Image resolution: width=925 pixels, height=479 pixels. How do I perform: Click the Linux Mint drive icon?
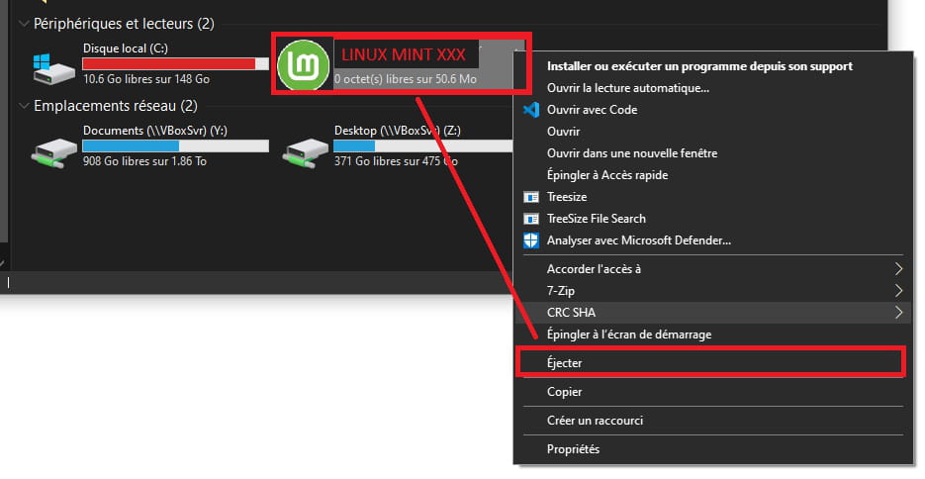point(303,65)
